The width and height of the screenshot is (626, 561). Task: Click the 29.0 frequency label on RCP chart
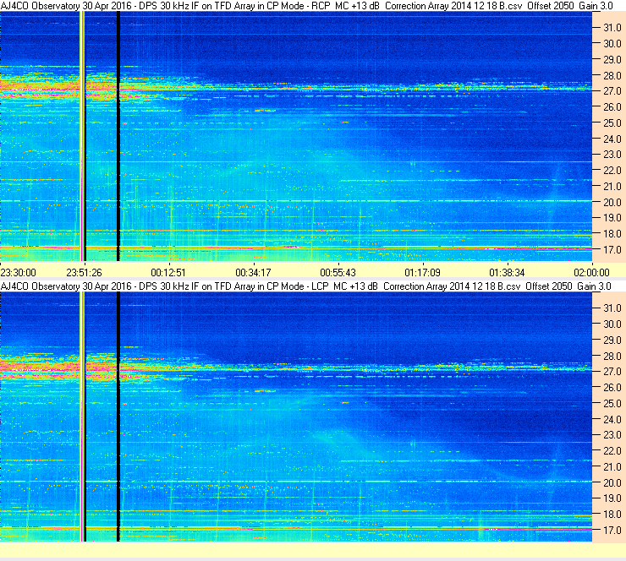(x=612, y=59)
